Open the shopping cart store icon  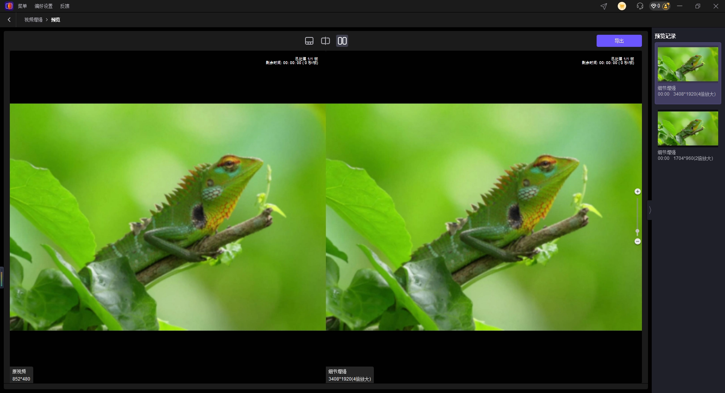[x=622, y=6]
